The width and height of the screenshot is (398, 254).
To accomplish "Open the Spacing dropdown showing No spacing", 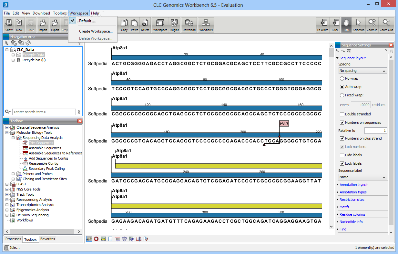I will pos(362,71).
